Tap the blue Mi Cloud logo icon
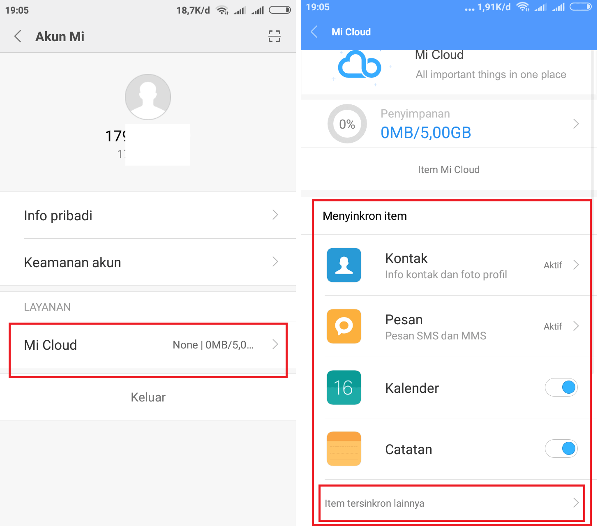Image resolution: width=600 pixels, height=526 pixels. click(x=360, y=65)
